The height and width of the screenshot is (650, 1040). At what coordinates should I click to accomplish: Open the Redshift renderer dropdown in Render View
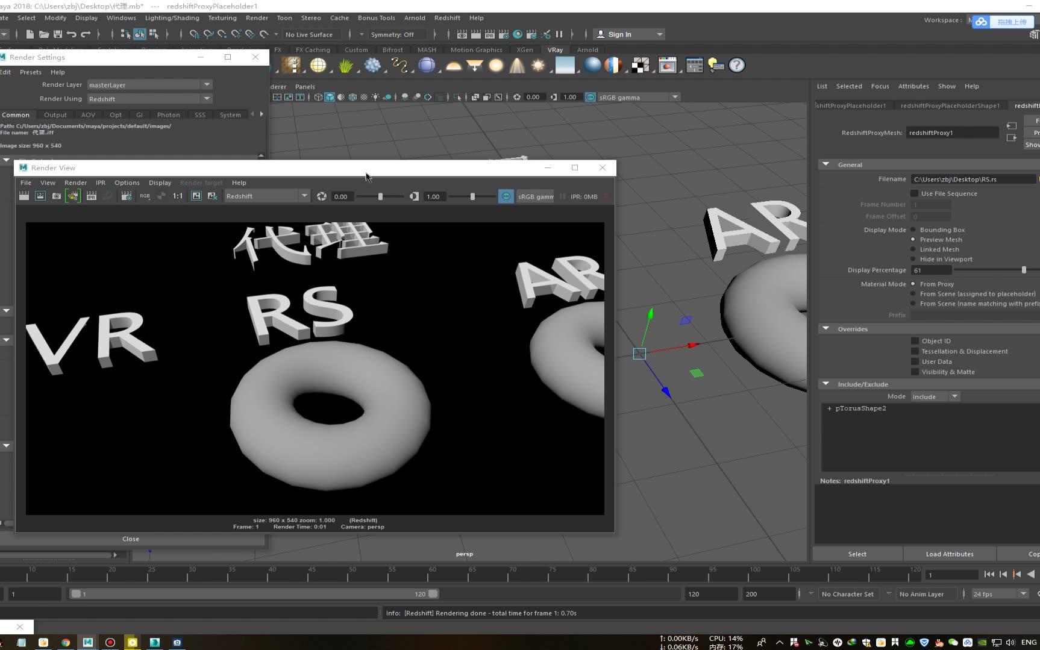(x=267, y=196)
